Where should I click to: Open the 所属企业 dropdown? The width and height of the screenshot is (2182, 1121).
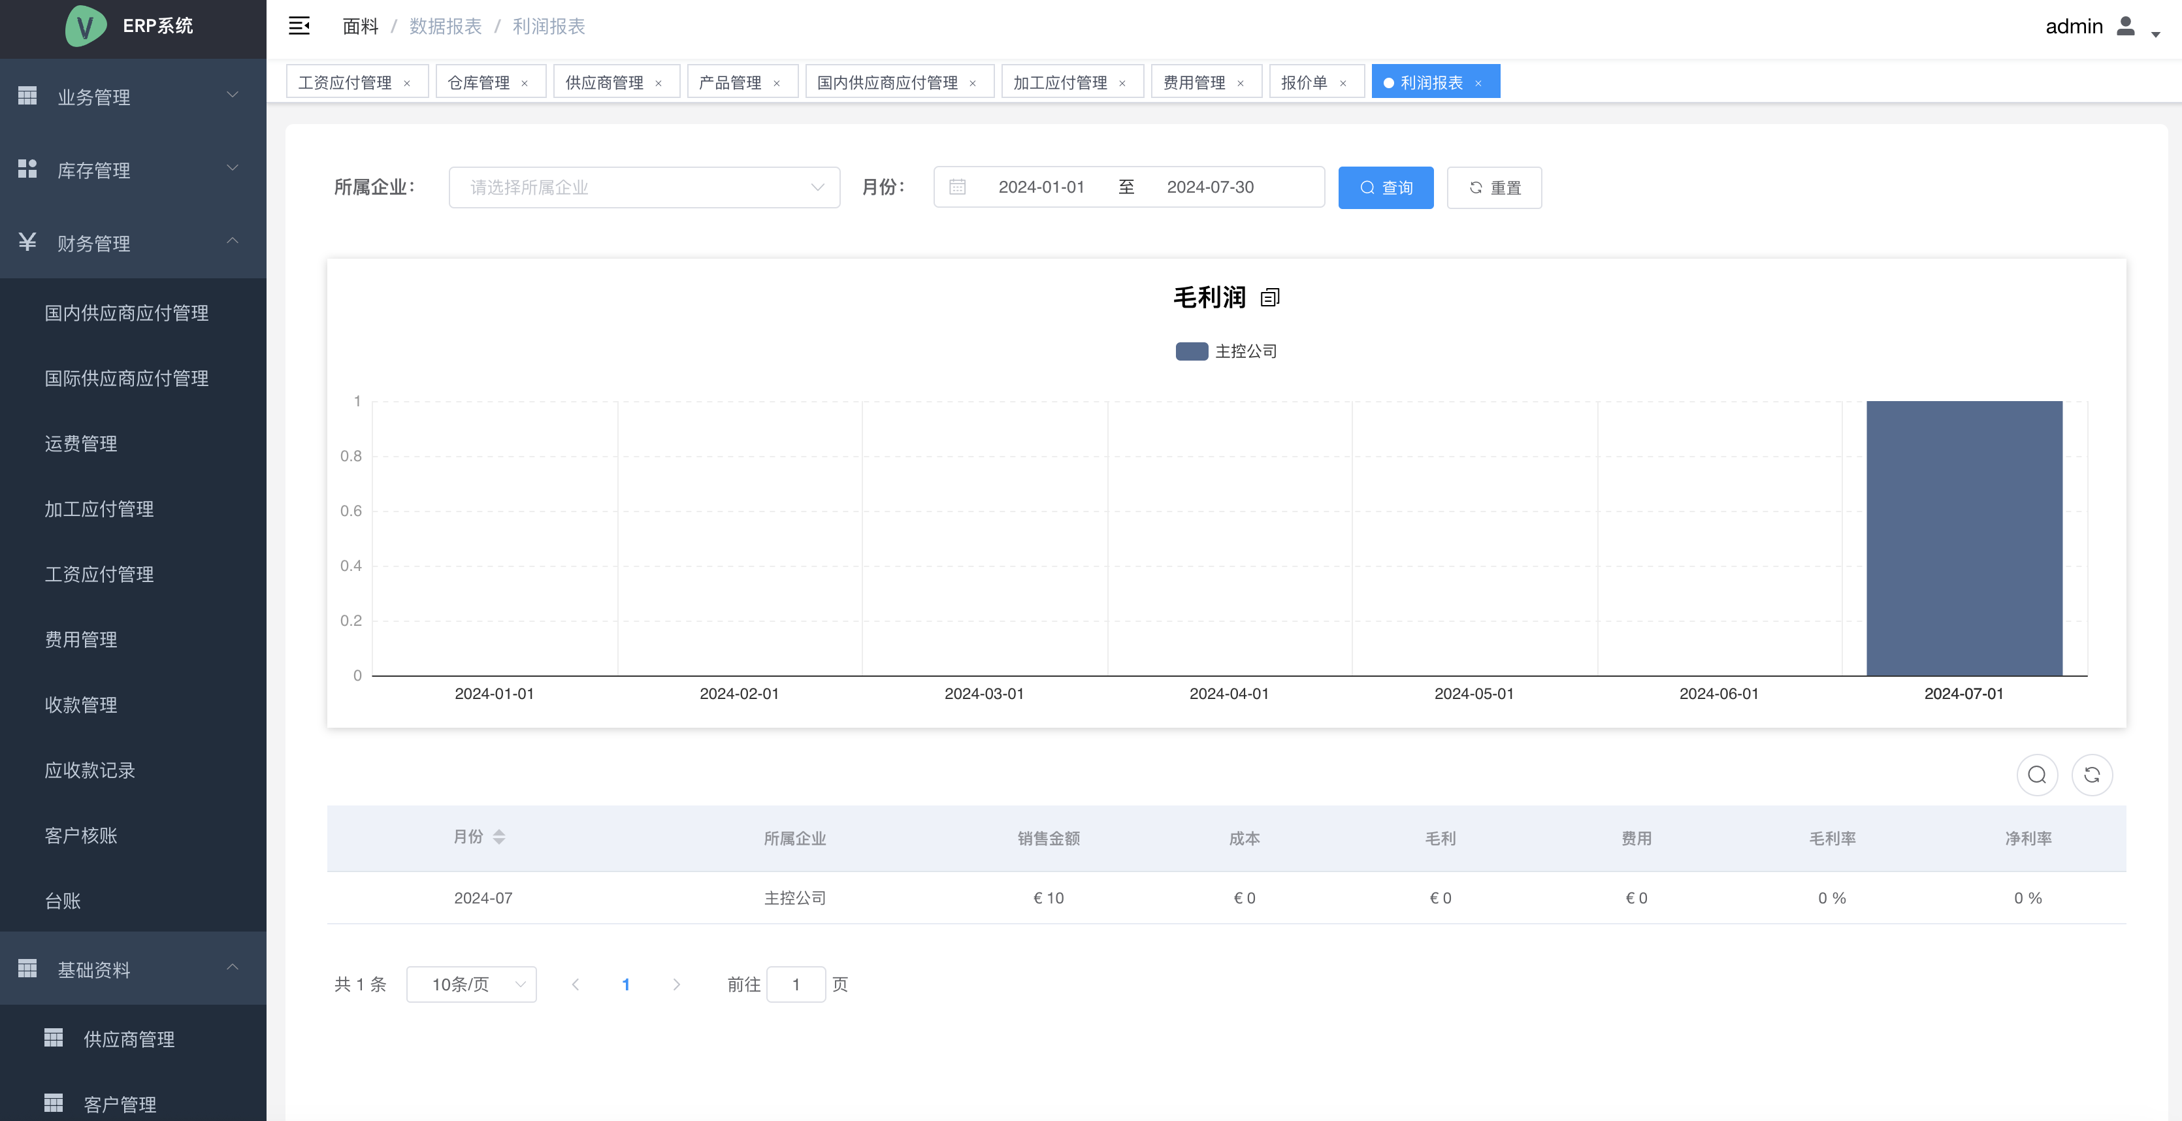[x=643, y=186]
